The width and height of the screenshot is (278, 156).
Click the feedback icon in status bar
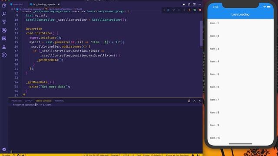(193, 155)
